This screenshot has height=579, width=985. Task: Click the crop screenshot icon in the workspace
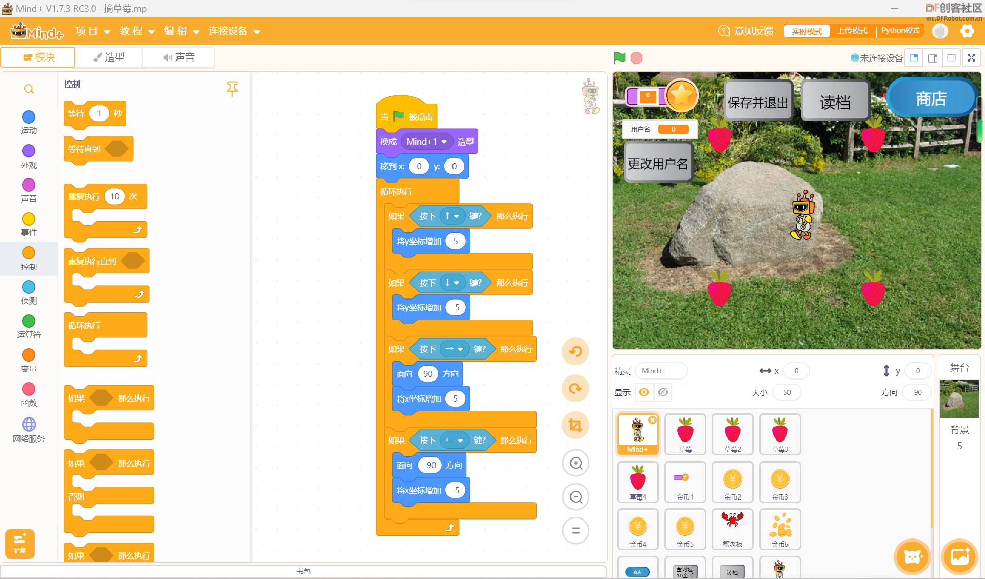point(576,426)
